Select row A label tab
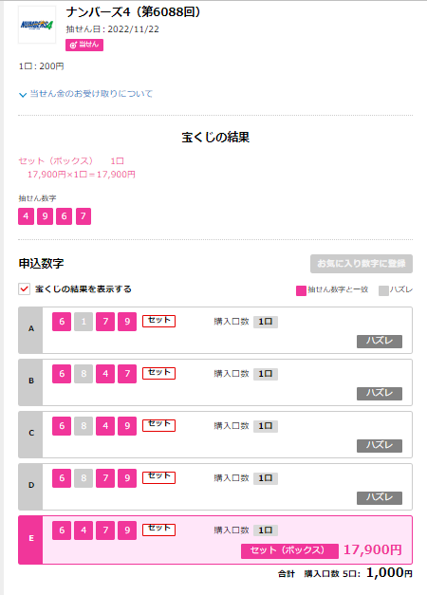The height and width of the screenshot is (595, 427). click(x=30, y=330)
